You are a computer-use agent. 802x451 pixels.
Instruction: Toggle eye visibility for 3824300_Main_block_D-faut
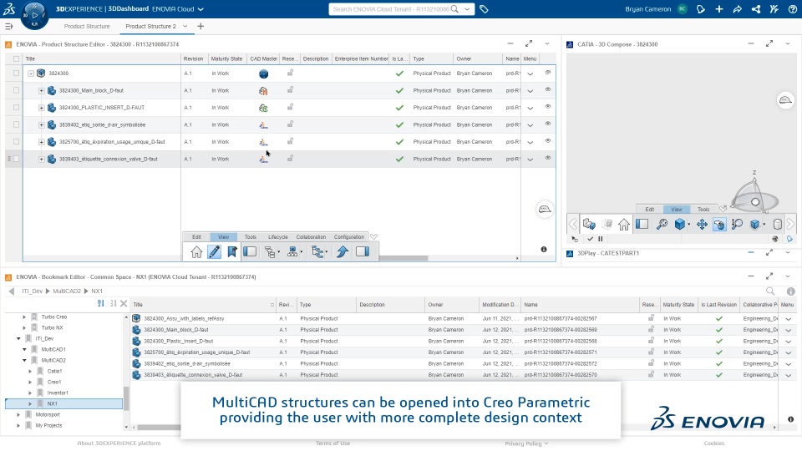[548, 89]
